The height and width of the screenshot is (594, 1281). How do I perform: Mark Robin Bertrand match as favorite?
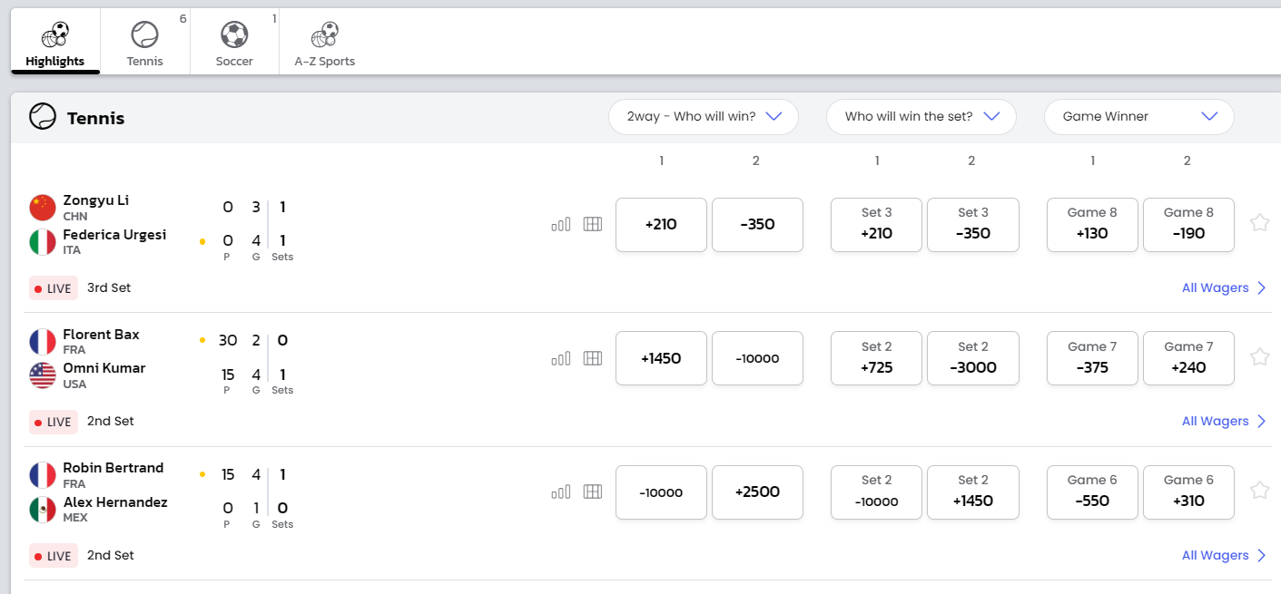tap(1259, 491)
